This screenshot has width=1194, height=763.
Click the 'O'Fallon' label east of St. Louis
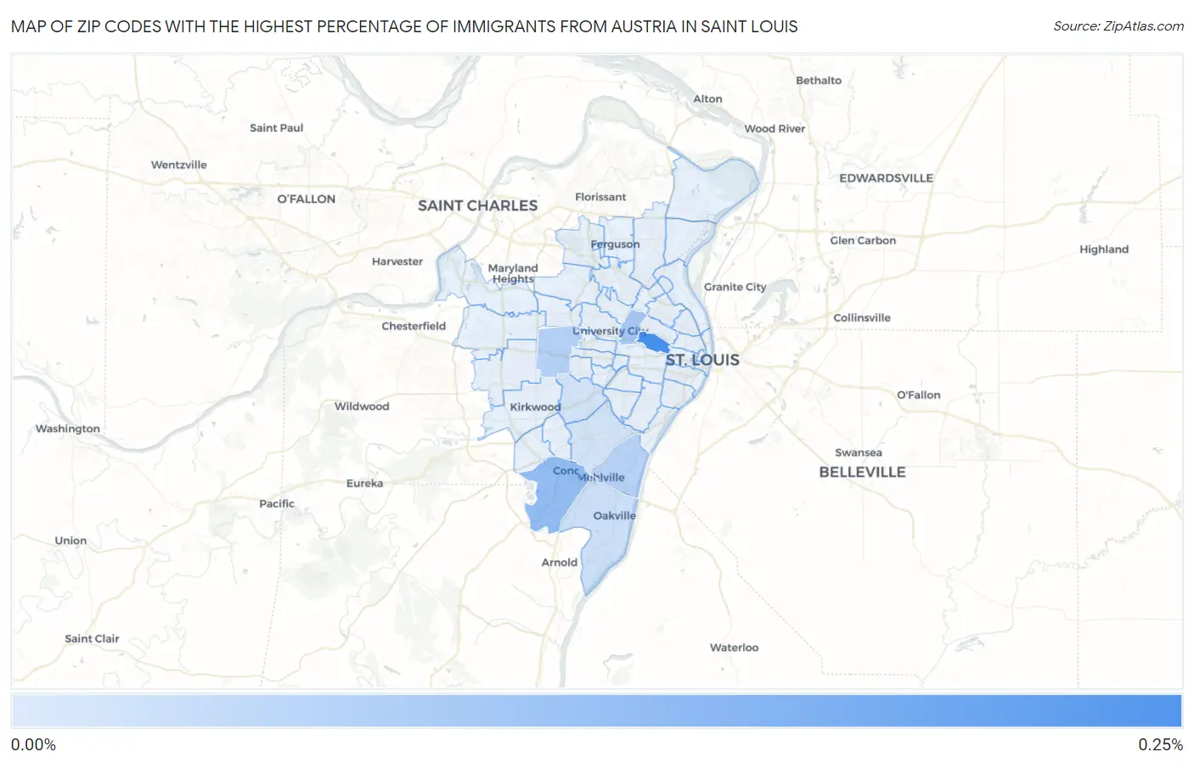[x=919, y=395]
